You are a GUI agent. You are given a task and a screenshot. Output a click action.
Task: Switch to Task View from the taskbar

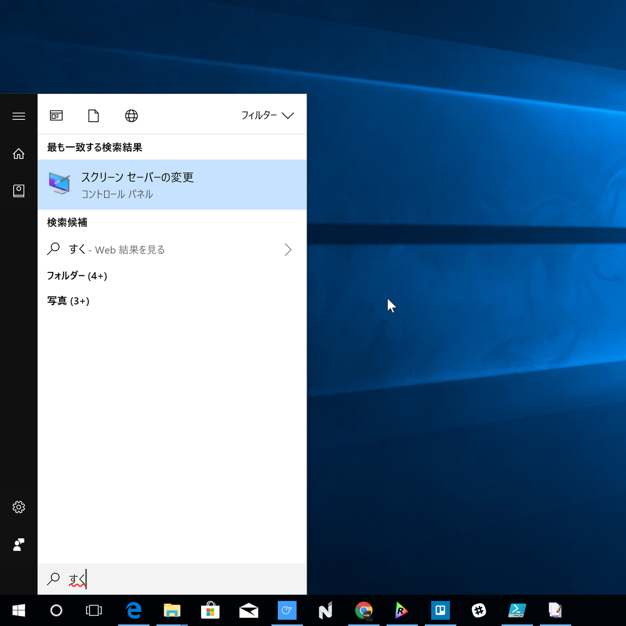pos(92,610)
